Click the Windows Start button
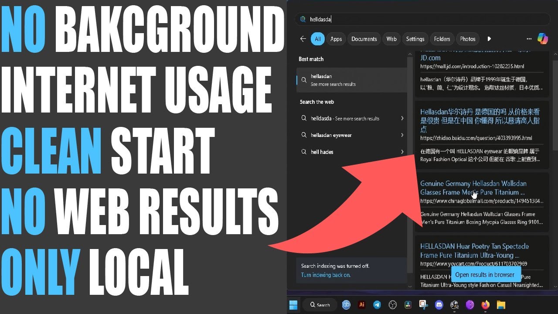Viewport: 558px width, 314px height. pyautogui.click(x=293, y=305)
